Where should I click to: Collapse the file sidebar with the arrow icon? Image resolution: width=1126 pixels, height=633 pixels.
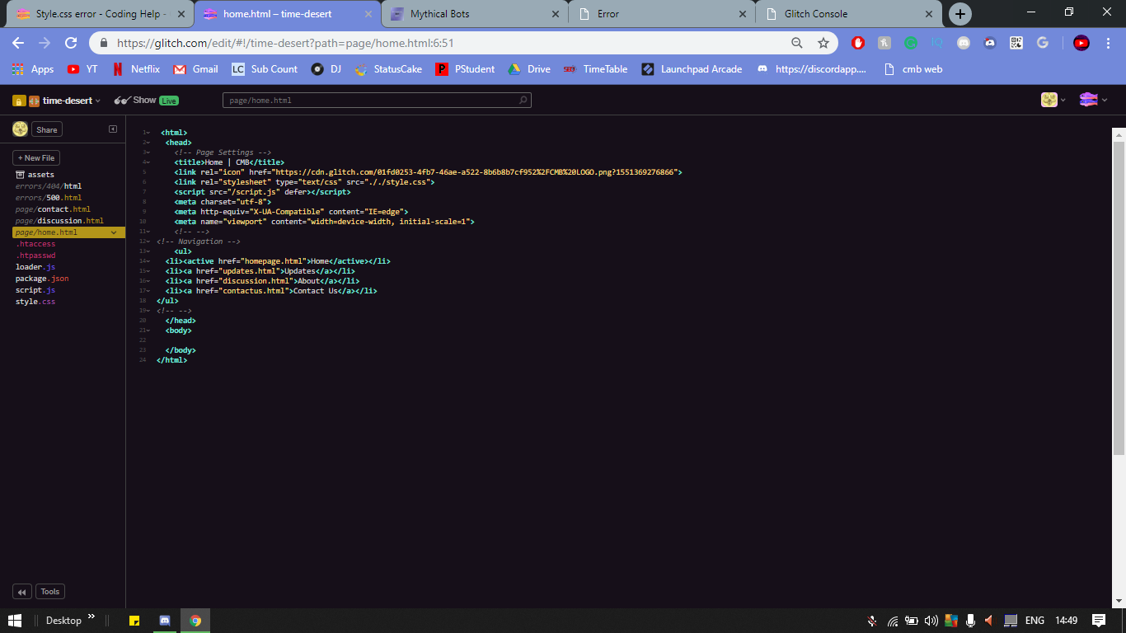pos(113,129)
